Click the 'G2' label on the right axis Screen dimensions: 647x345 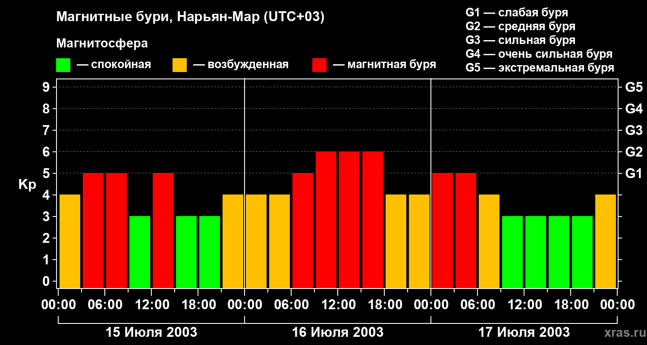[x=634, y=152]
